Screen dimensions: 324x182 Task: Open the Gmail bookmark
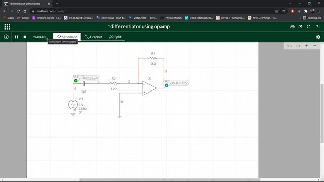[x=23, y=18]
